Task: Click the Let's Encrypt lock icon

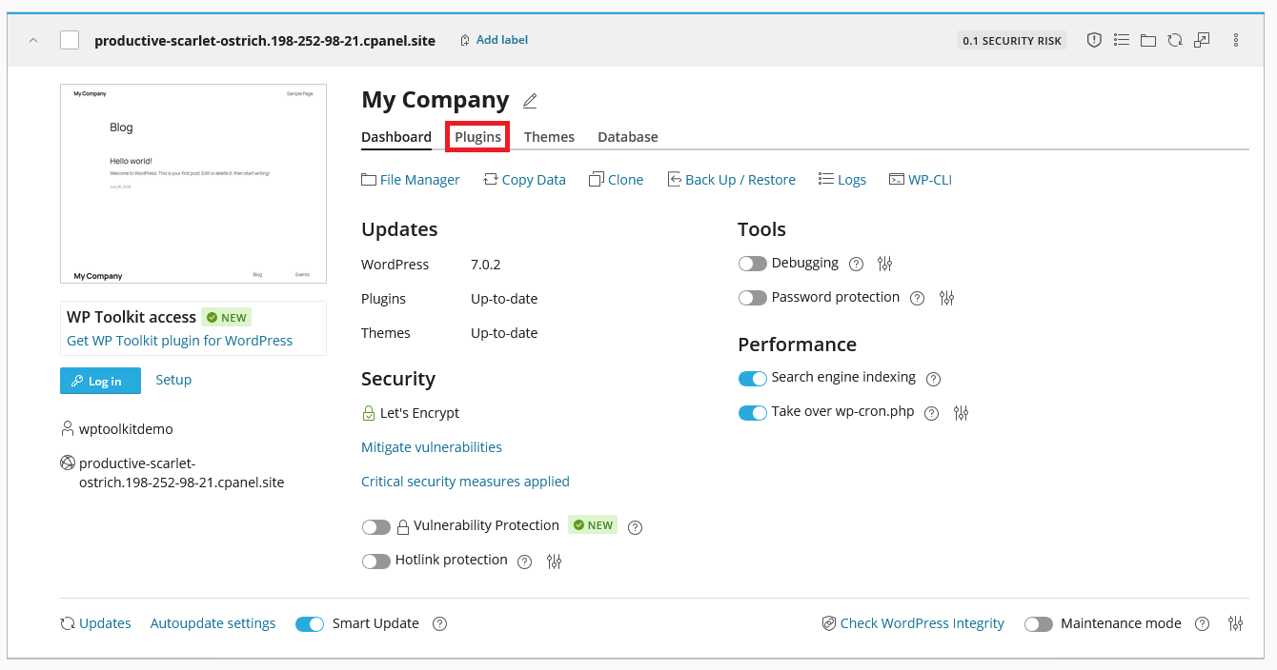Action: 369,413
